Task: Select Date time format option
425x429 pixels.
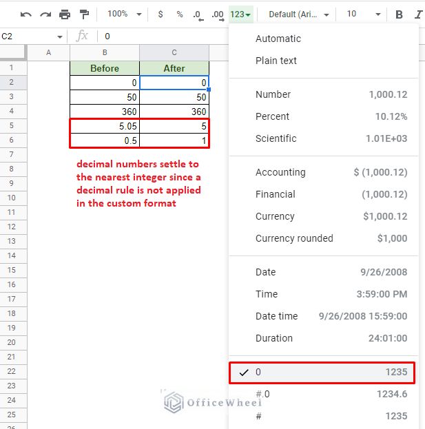Action: click(x=324, y=316)
